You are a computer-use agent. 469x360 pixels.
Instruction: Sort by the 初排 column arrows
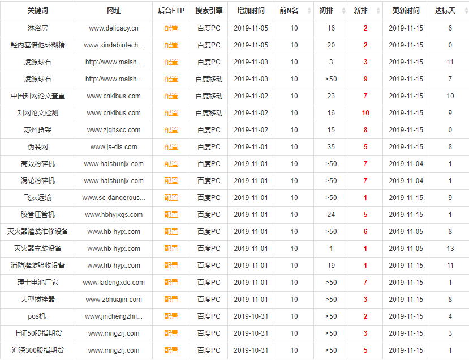click(x=343, y=11)
